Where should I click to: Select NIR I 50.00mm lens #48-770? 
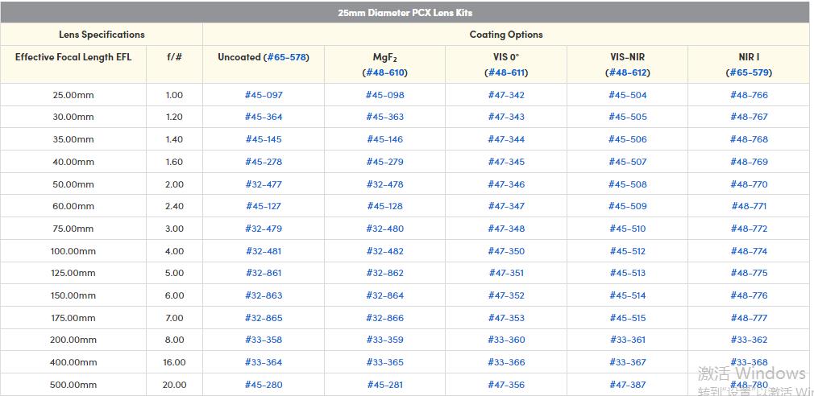749,184
